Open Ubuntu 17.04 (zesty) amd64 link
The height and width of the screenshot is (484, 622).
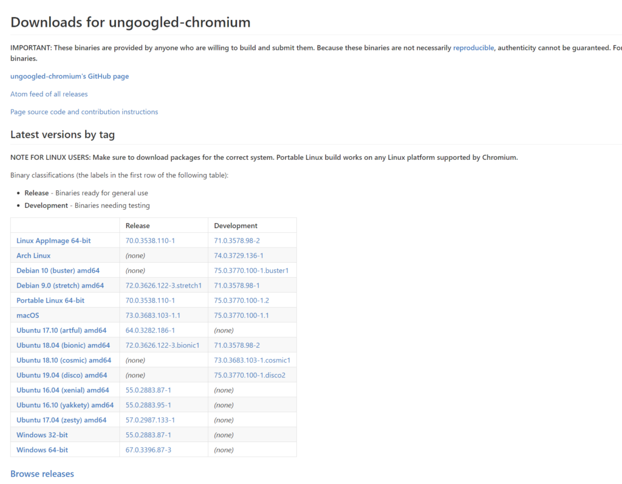(x=61, y=420)
